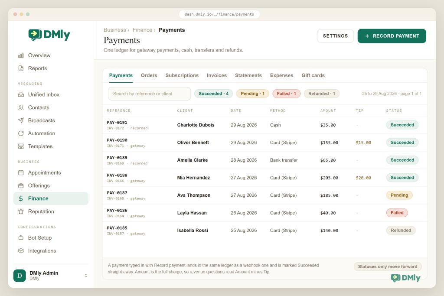Switch to the Orders tab

click(x=149, y=75)
